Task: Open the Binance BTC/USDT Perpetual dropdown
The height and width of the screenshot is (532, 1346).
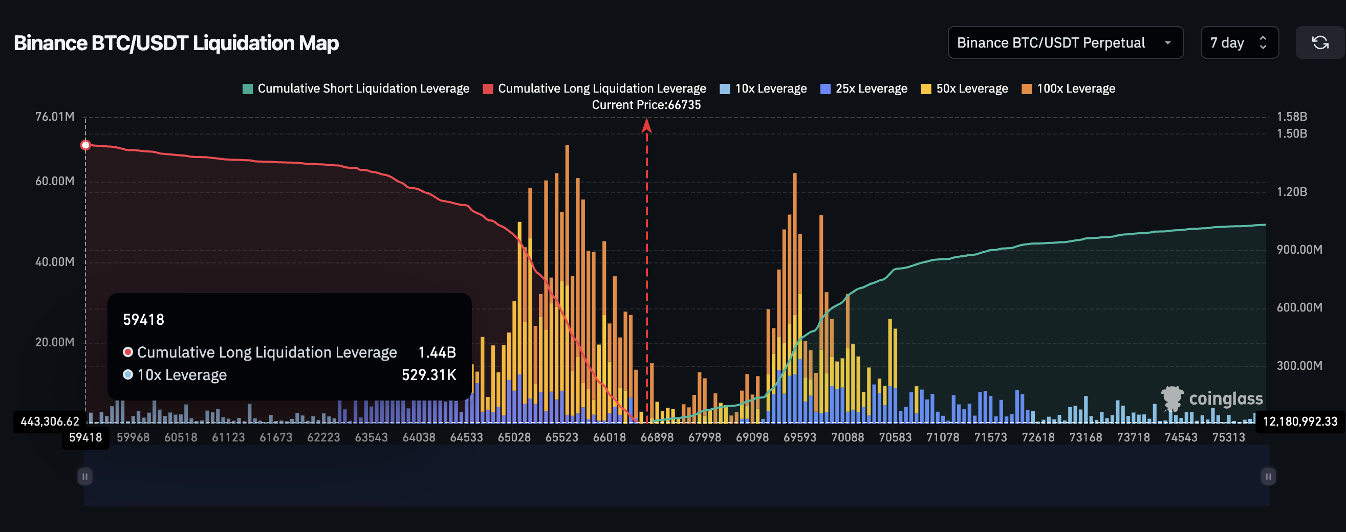Action: pyautogui.click(x=1066, y=43)
